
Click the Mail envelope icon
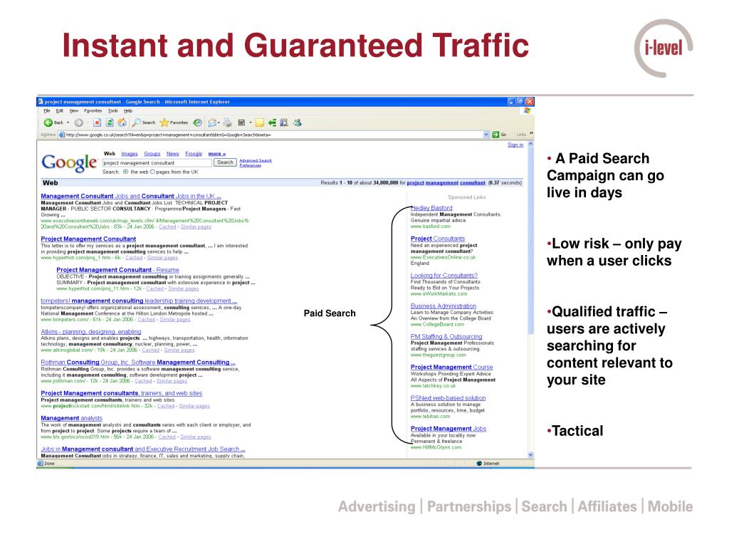pyautogui.click(x=212, y=123)
